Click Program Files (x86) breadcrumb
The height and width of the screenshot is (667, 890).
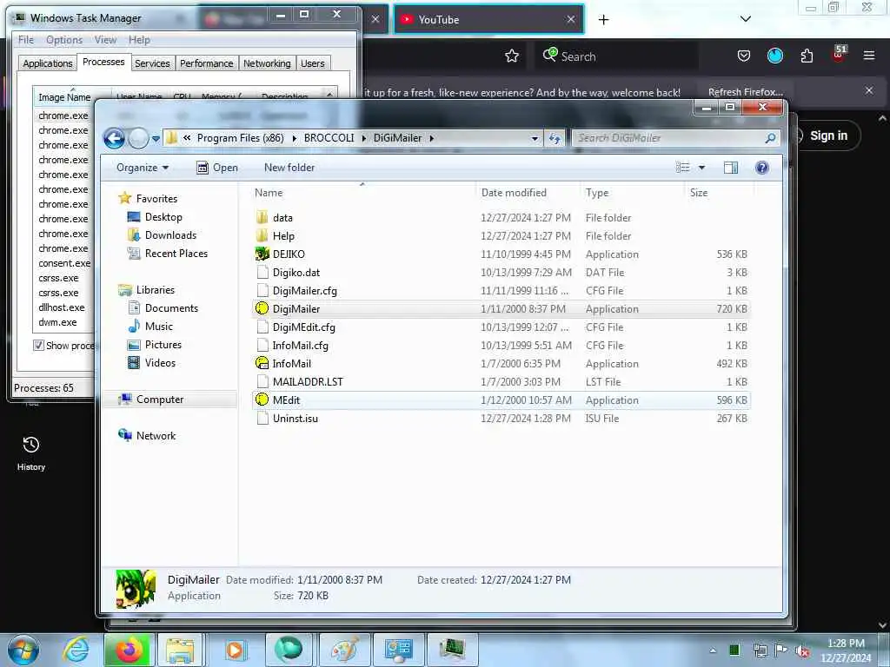click(240, 138)
